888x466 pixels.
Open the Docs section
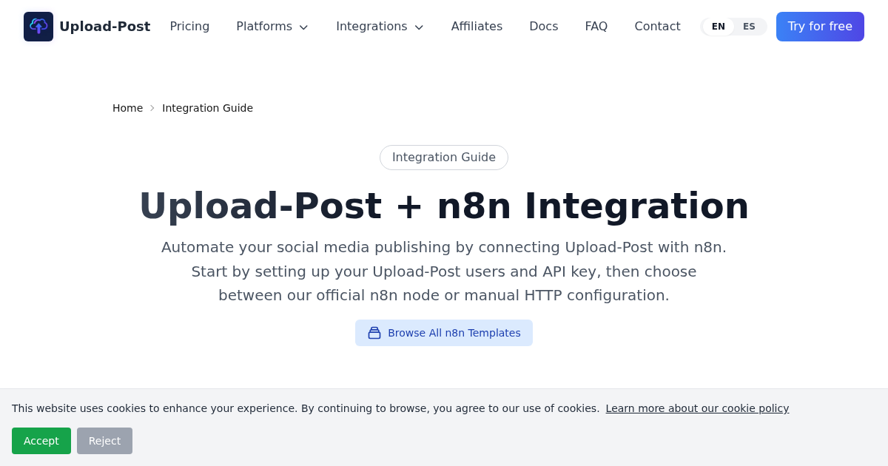tap(544, 27)
